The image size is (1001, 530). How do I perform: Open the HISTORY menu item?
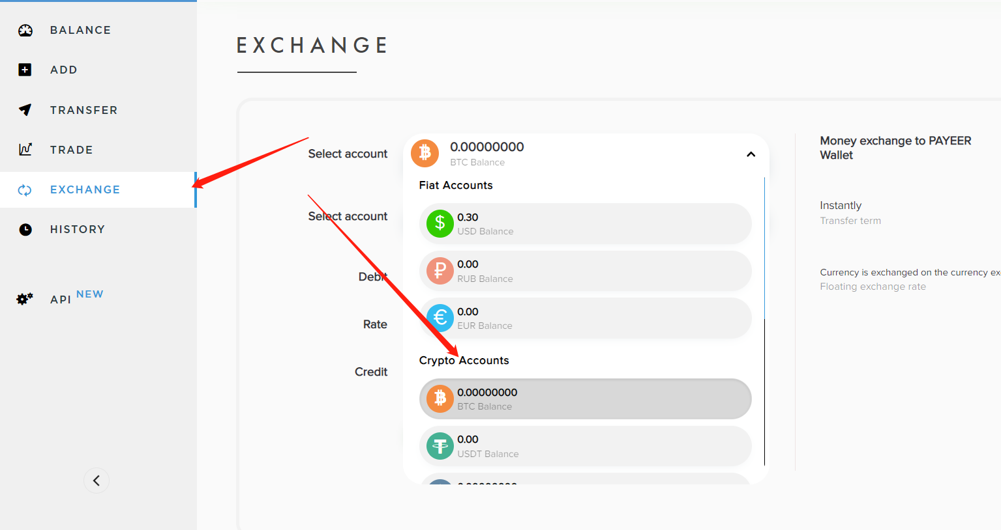[x=78, y=229]
